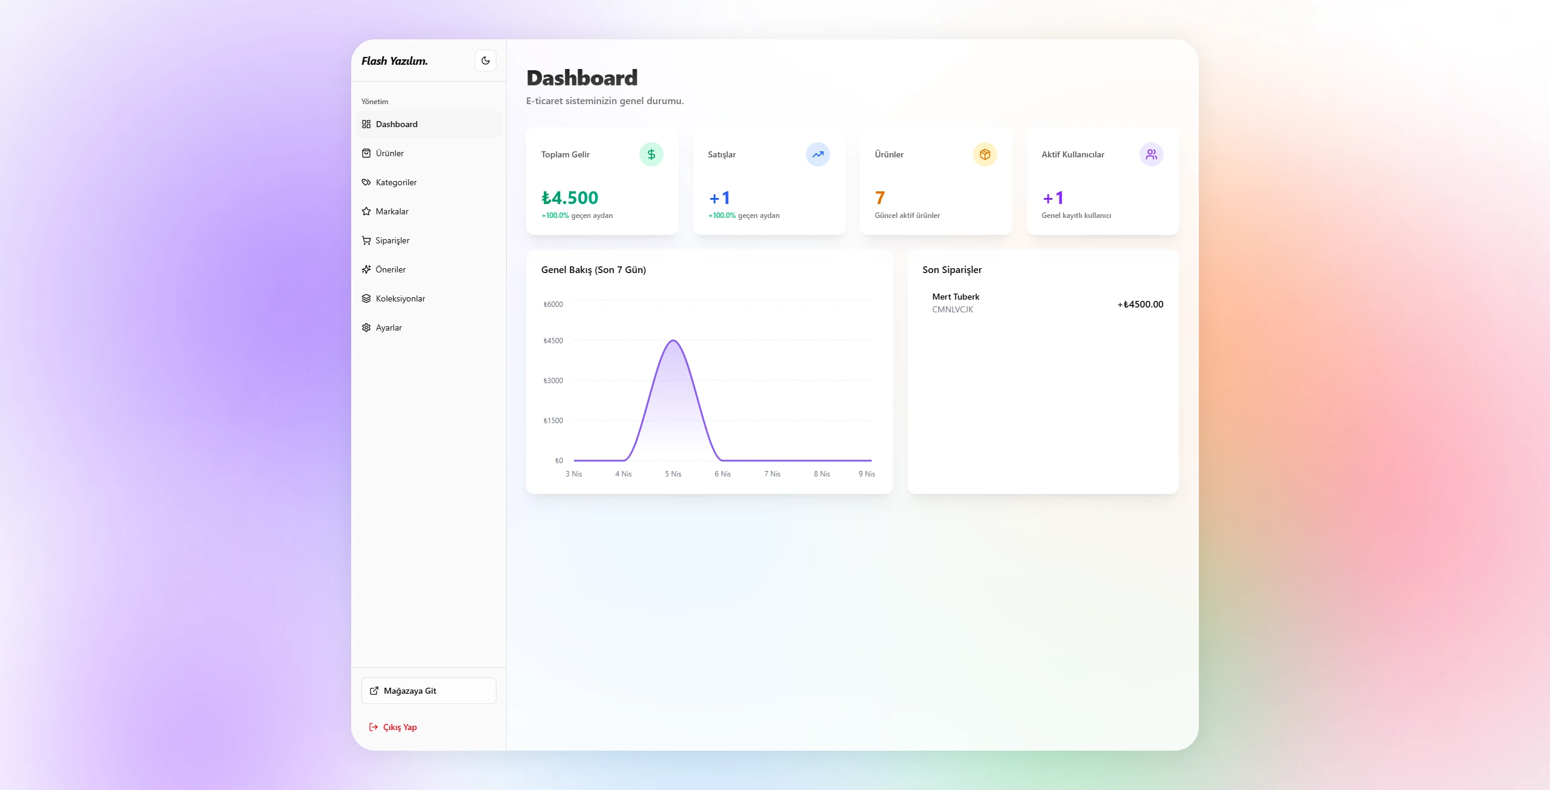
Task: Click the Toplam Gelir ₺4.500 card
Action: tap(602, 182)
